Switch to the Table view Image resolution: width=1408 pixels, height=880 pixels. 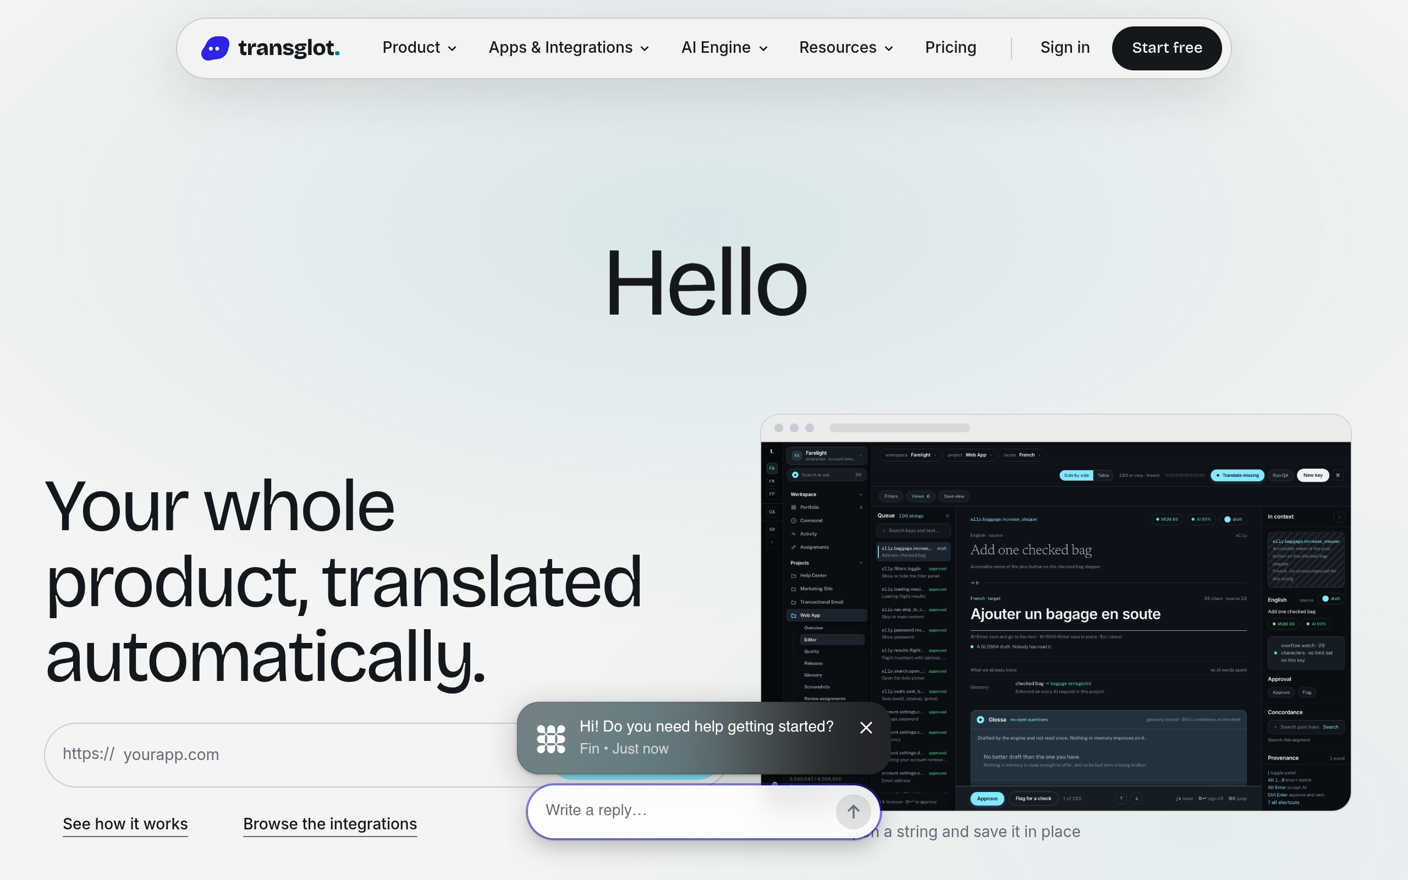tap(1103, 476)
